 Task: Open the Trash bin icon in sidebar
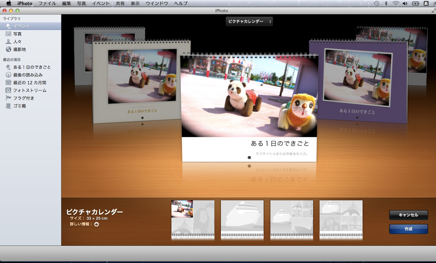[8, 106]
